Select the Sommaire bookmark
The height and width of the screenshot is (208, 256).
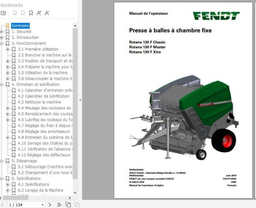[x=20, y=26]
